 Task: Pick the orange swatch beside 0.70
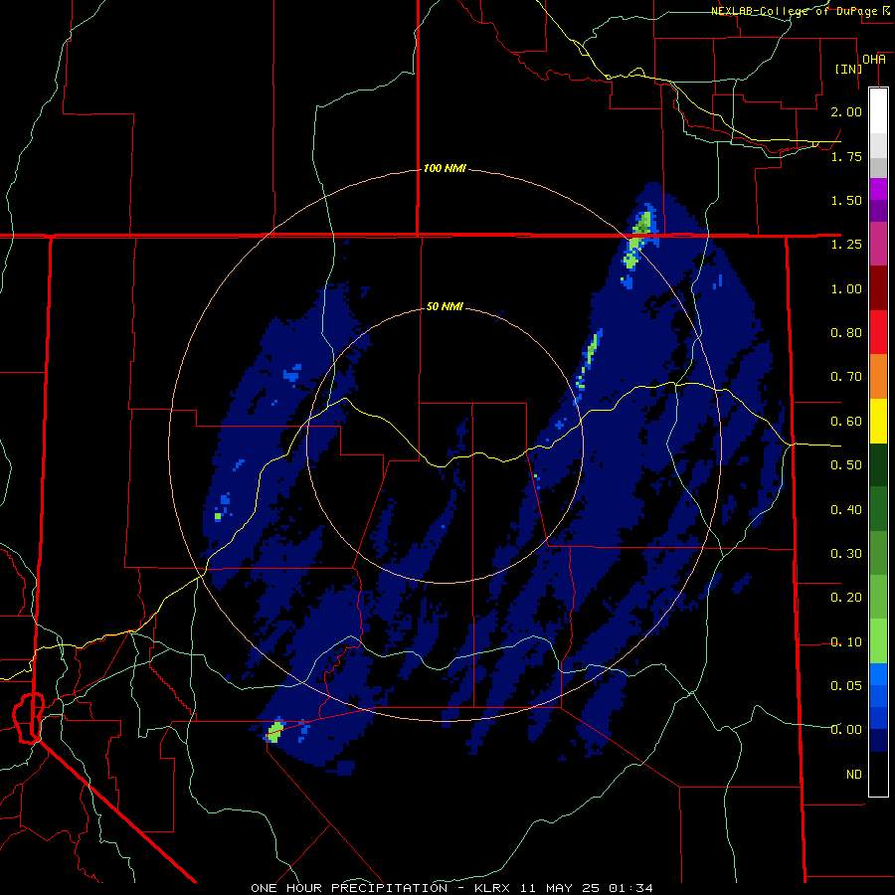pyautogui.click(x=878, y=377)
